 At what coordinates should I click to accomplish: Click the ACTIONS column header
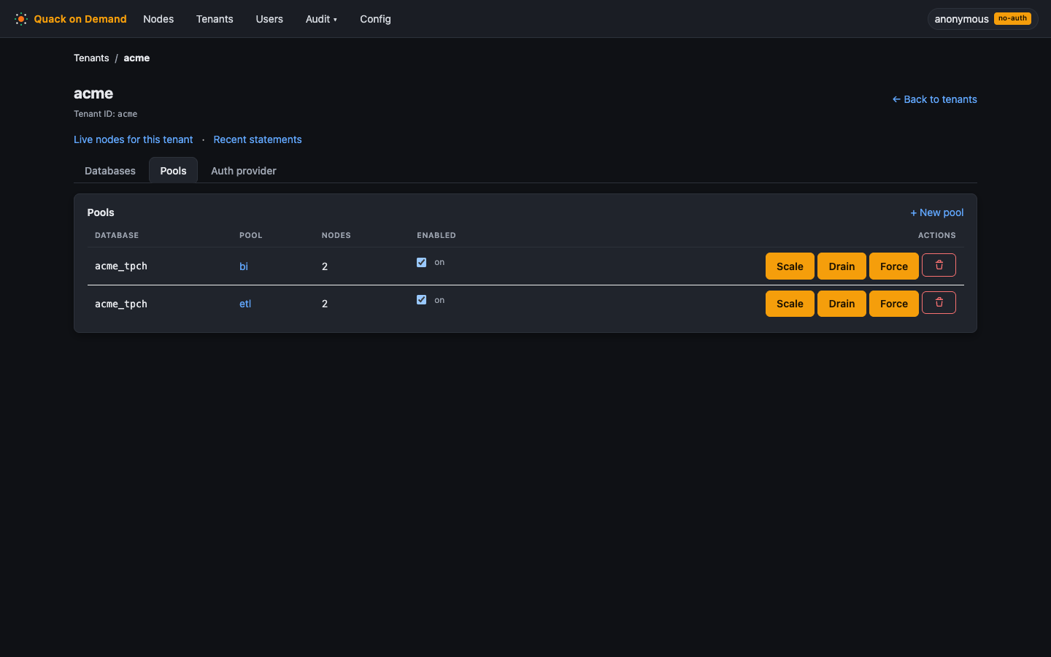[x=937, y=235]
